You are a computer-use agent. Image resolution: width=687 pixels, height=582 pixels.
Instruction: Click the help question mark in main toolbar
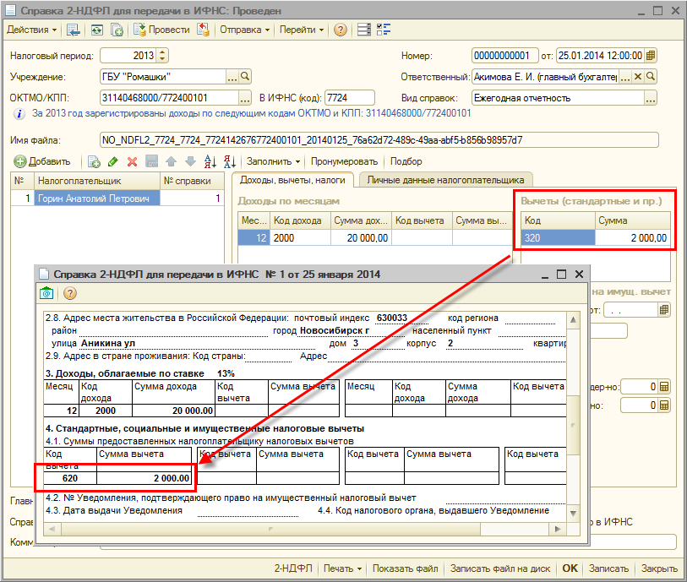[340, 30]
